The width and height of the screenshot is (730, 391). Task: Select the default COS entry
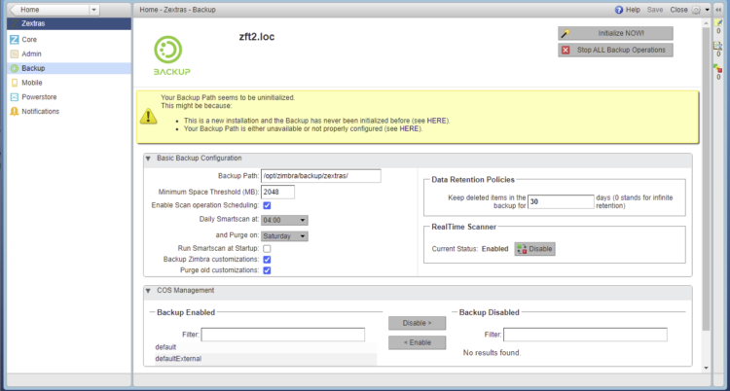click(x=266, y=347)
